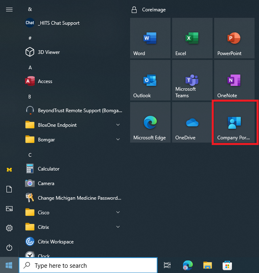
Task: Open the OneNote tile
Action: click(234, 81)
